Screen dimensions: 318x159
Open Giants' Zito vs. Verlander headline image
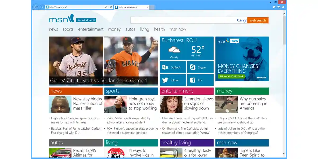point(103,61)
